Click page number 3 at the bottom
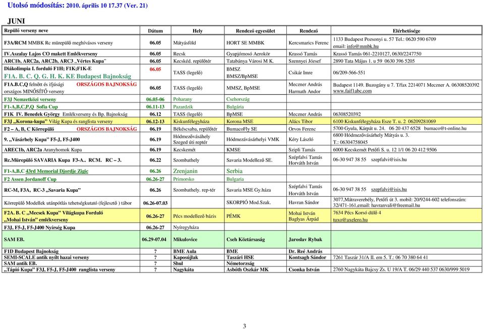The image size is (484, 329). (245, 326)
